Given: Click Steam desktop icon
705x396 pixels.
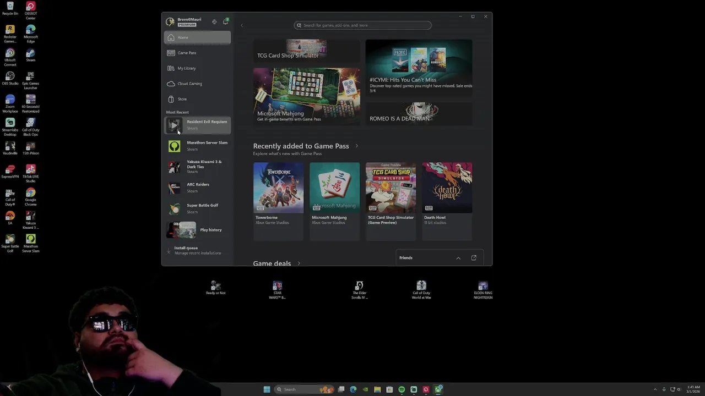Looking at the screenshot, I should point(31,55).
